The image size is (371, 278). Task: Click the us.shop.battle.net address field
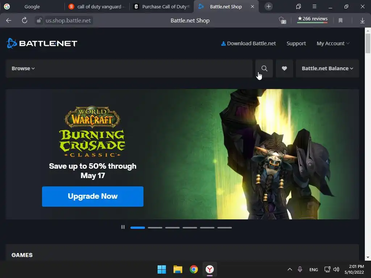68,21
